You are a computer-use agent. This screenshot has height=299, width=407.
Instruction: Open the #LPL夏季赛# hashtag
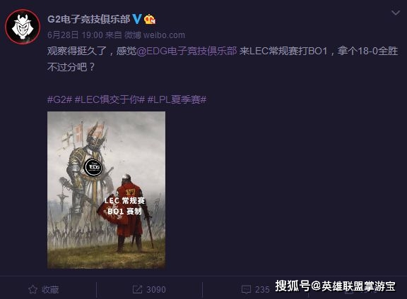(177, 99)
